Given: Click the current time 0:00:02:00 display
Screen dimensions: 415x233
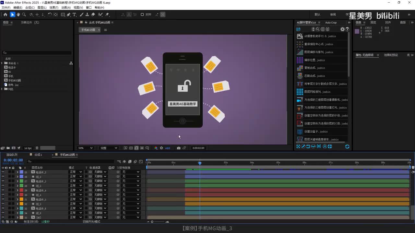Looking at the screenshot, I should (13, 160).
